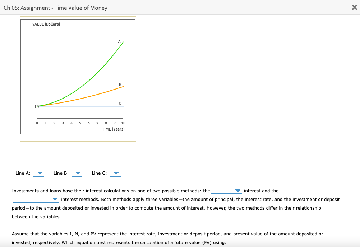Click the '10' tick mark on the time axis
This screenshot has height=247, width=360.
pos(123,123)
